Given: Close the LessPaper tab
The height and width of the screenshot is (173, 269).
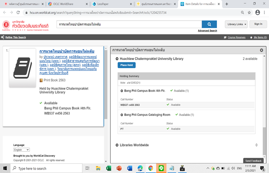Looking at the screenshot, I should point(131,4).
